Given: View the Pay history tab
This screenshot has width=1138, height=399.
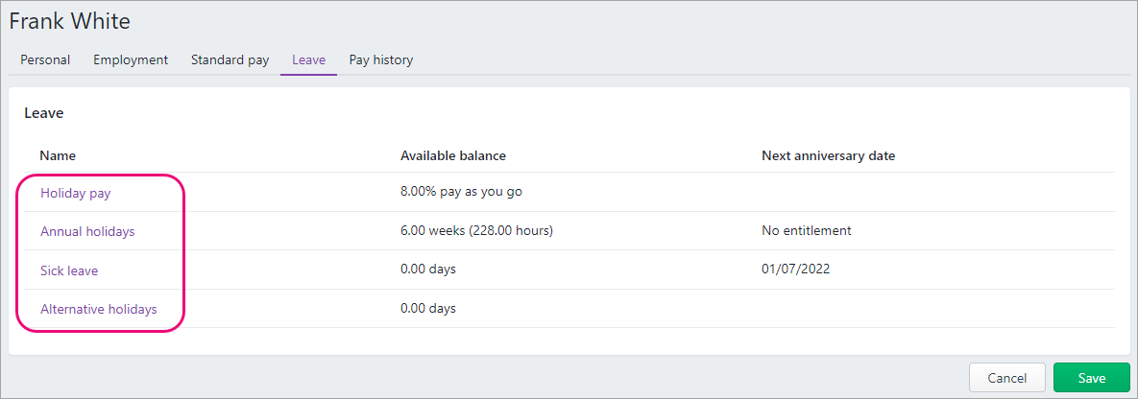Looking at the screenshot, I should [381, 60].
